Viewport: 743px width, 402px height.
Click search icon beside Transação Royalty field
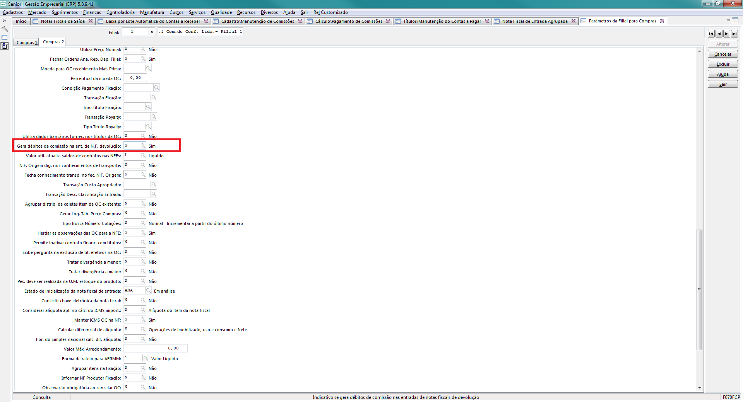pyautogui.click(x=154, y=117)
